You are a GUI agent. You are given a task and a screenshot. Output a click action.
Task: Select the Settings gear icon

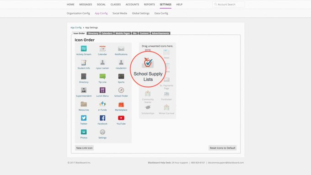(102, 132)
